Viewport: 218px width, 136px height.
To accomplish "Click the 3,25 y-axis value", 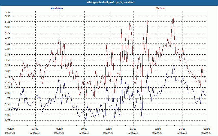I will (x=8, y=66).
